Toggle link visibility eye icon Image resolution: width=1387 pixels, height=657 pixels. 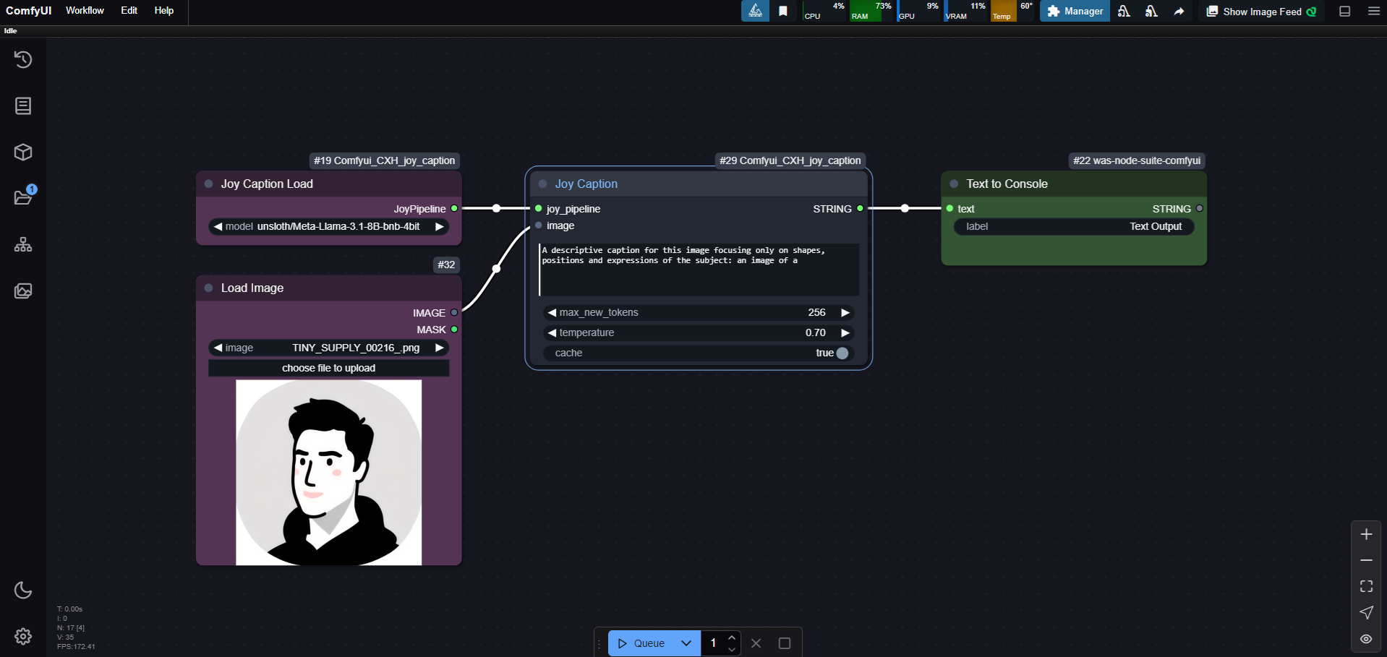click(1366, 638)
